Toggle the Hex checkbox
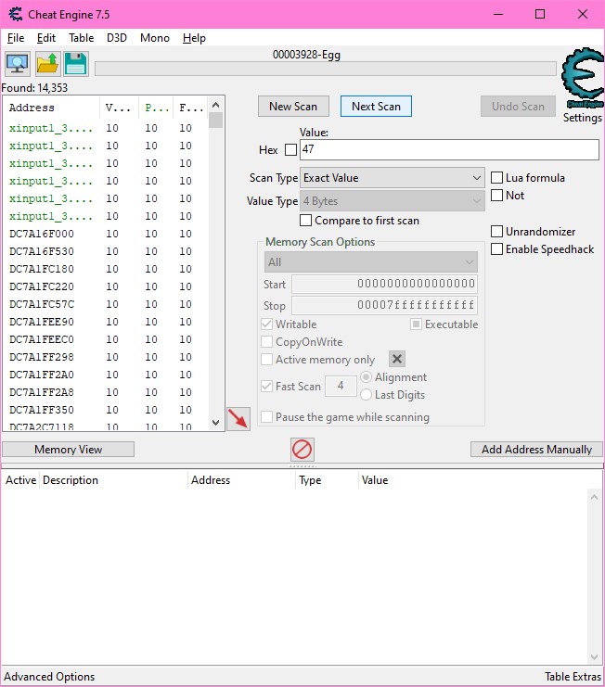The image size is (605, 687). point(290,150)
